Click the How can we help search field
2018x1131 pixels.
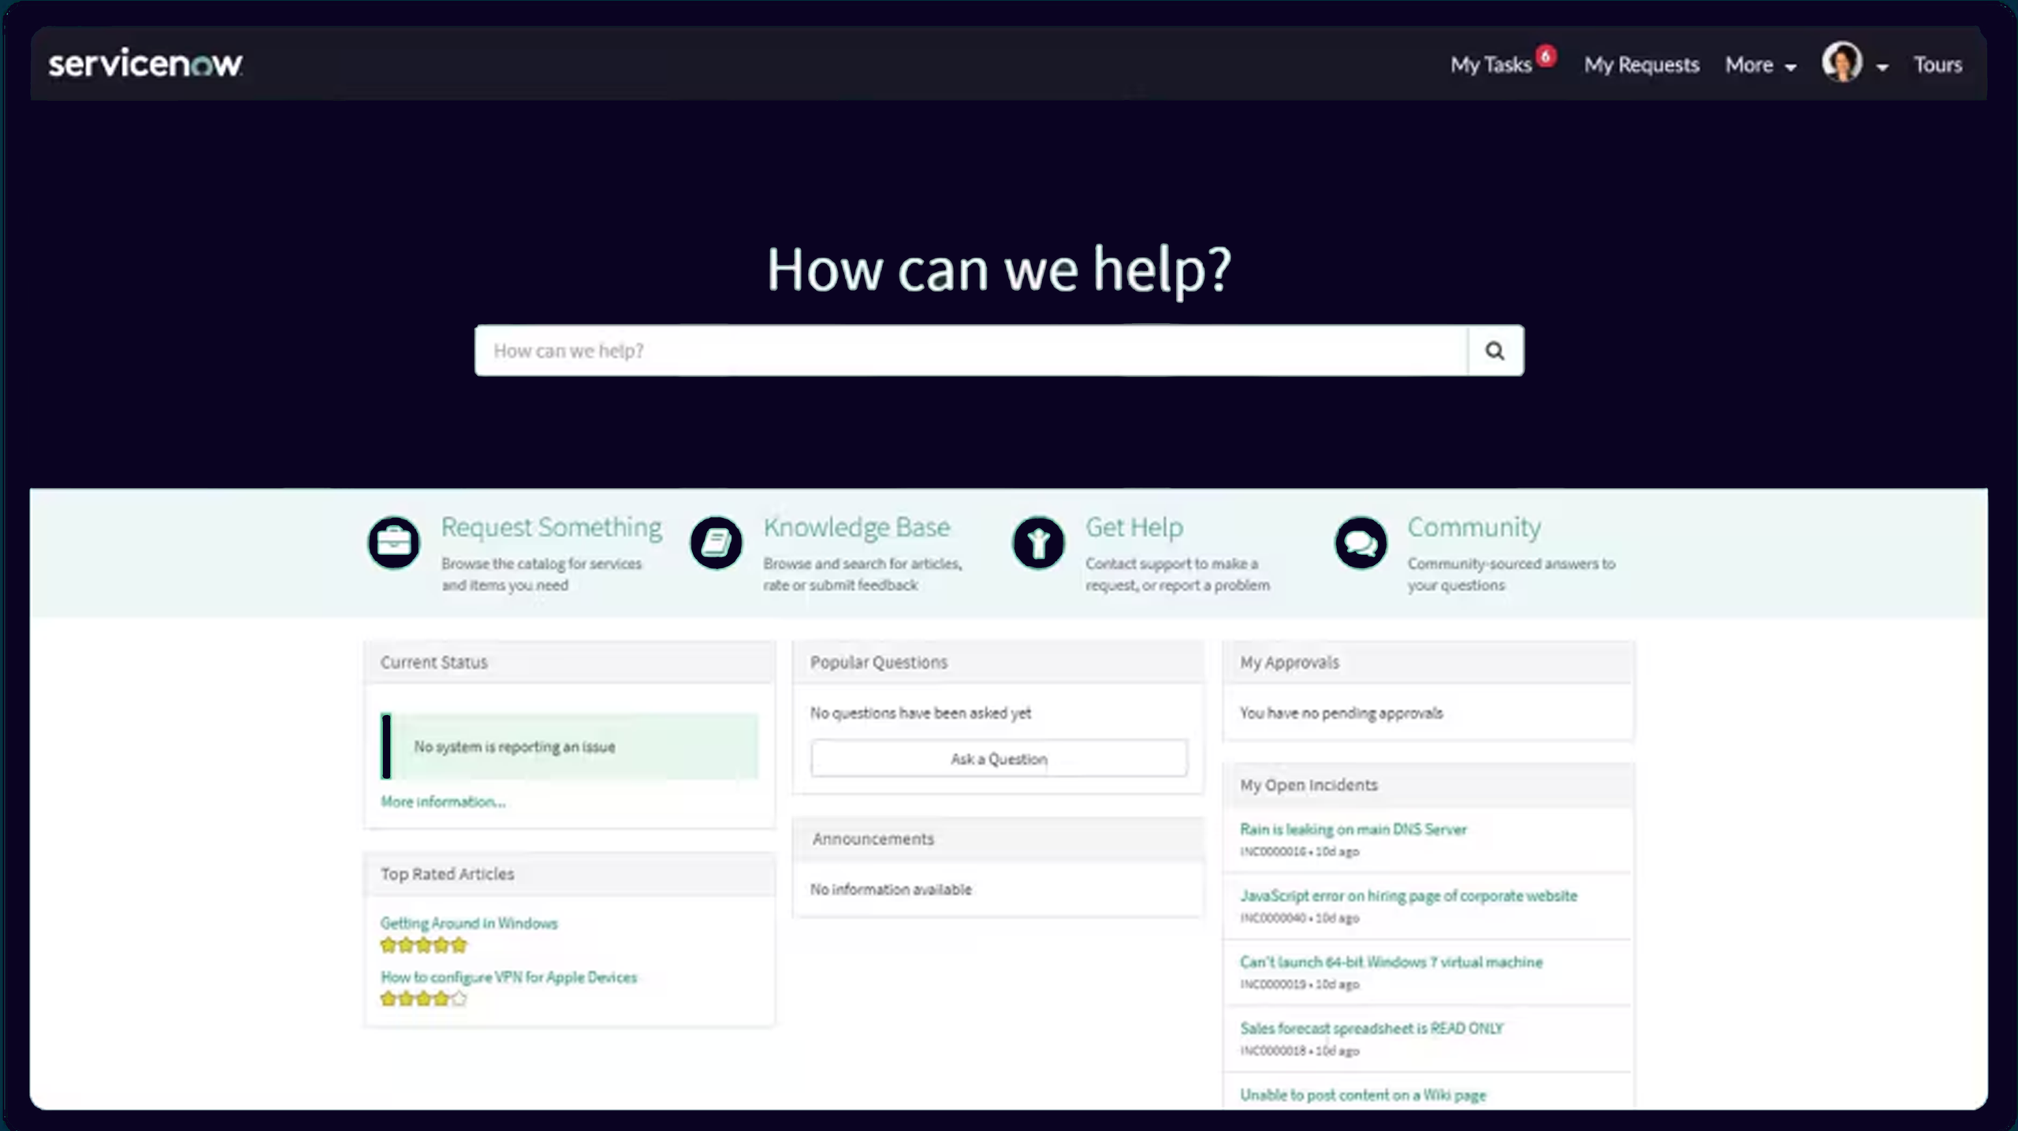tap(971, 351)
